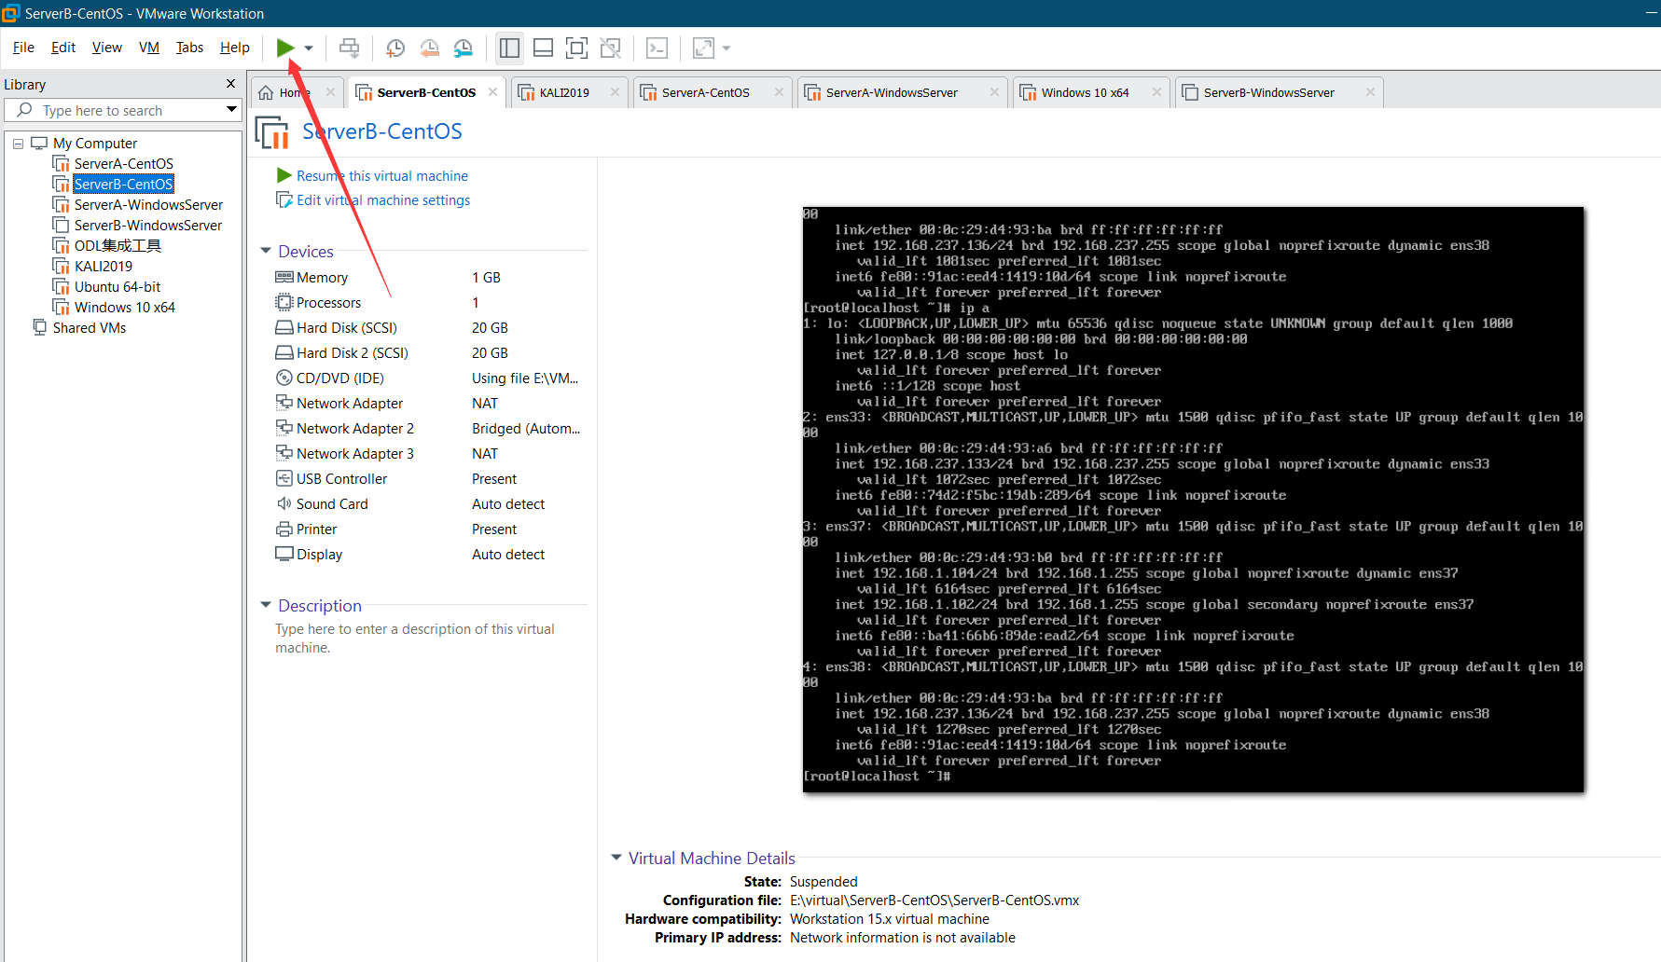
Task: Click Edit virtual machine settings link
Action: click(382, 200)
